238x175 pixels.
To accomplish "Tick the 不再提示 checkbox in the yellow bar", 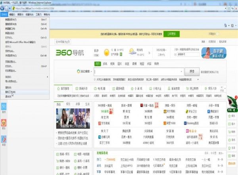I will click(x=217, y=34).
